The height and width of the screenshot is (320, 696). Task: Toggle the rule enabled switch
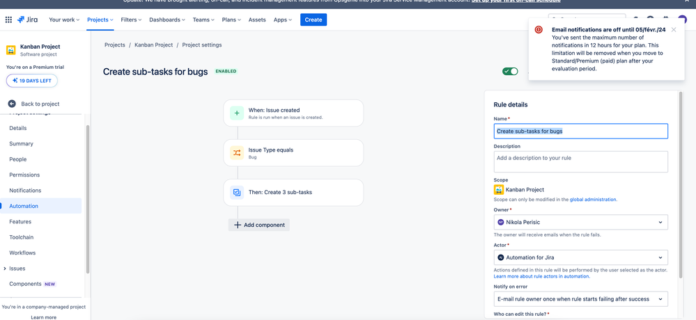[510, 72]
